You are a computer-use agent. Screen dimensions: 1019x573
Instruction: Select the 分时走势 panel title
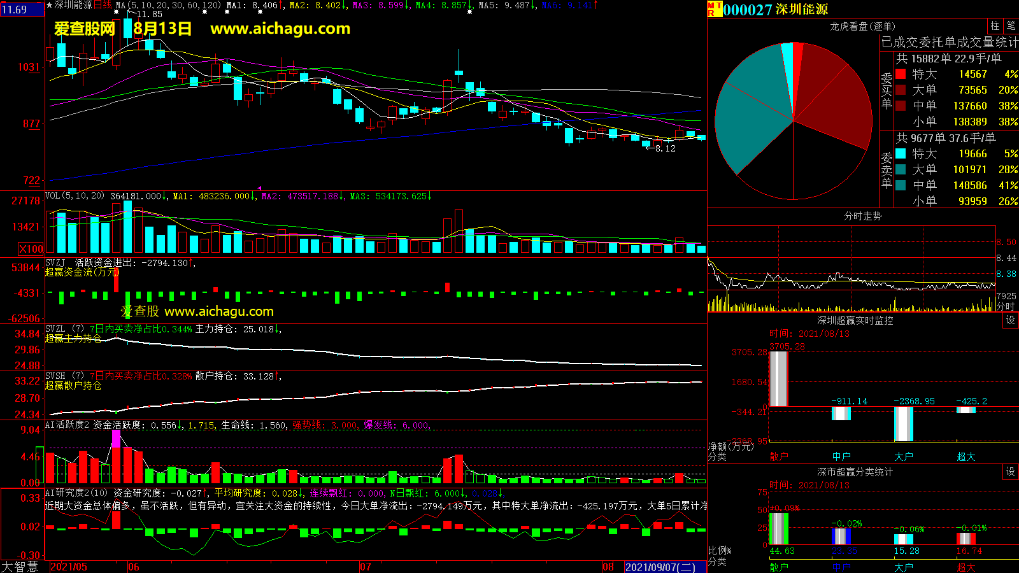click(862, 216)
